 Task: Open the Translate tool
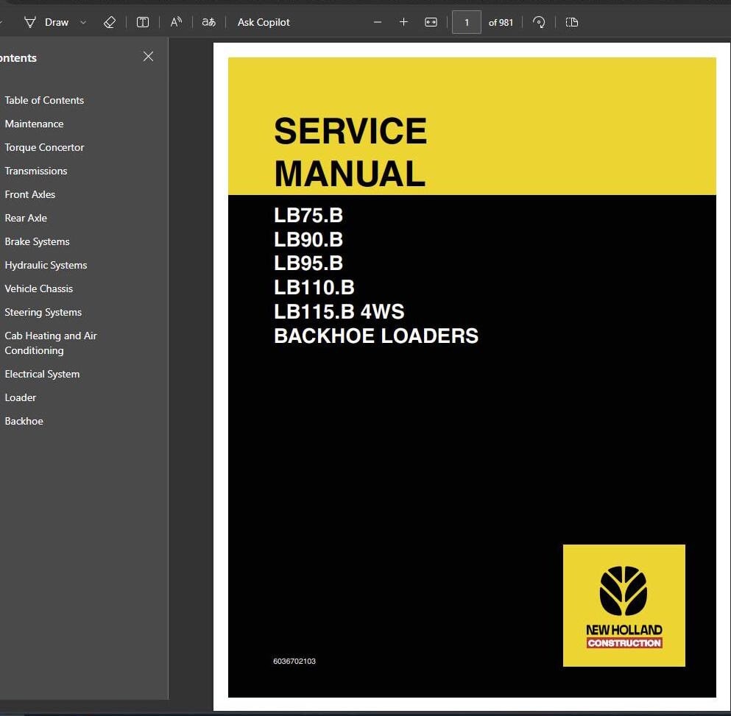coord(208,22)
